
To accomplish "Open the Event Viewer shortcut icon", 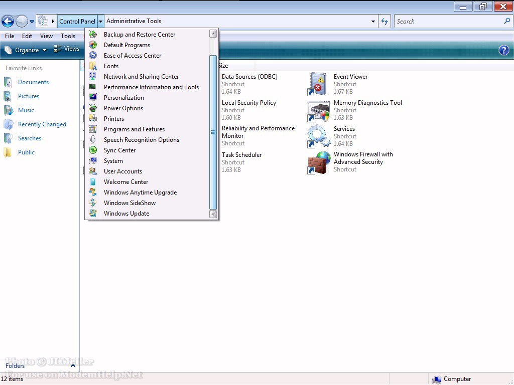I will [x=317, y=84].
